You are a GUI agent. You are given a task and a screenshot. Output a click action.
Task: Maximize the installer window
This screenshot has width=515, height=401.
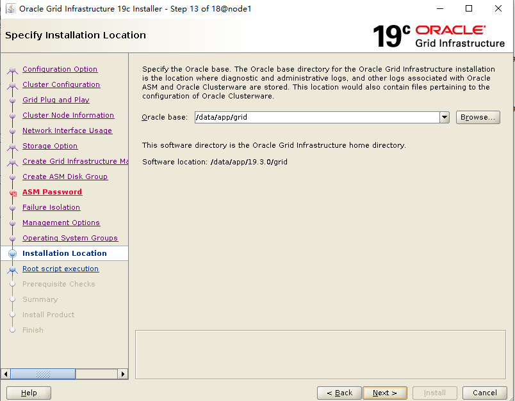469,8
